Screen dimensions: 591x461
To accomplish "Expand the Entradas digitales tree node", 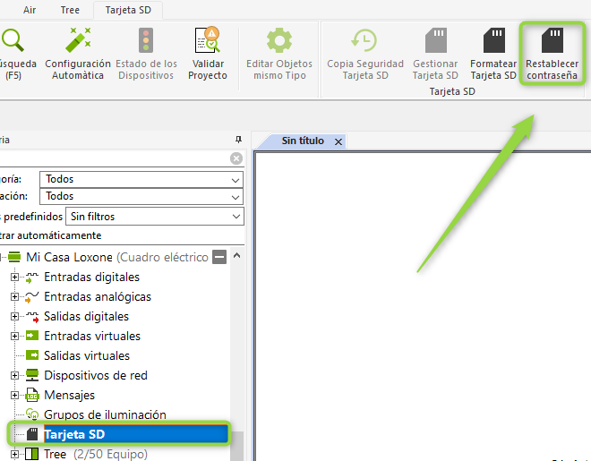I will [15, 277].
